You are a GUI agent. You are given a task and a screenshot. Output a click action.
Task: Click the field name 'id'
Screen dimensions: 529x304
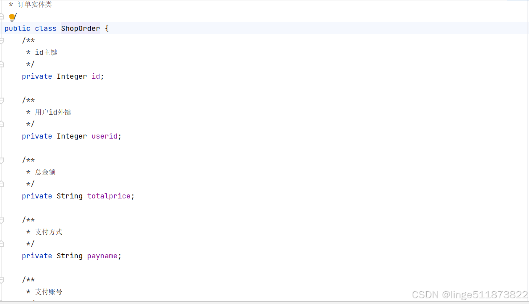coord(96,76)
